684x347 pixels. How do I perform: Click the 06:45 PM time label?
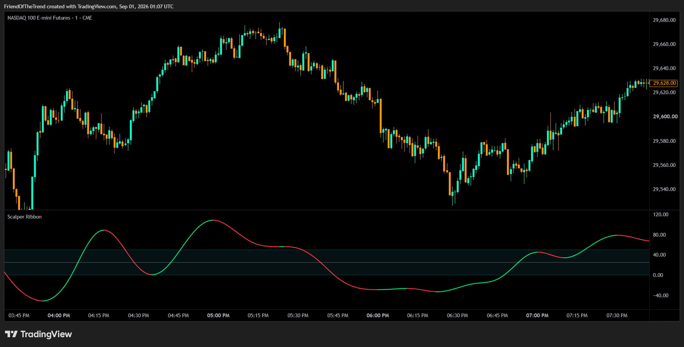(x=497, y=315)
